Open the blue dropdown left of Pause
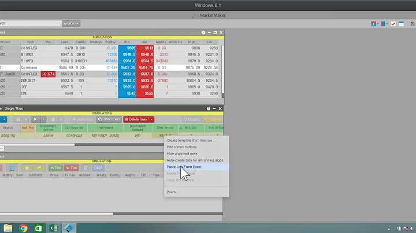The width and height of the screenshot is (416, 233). click(x=3, y=119)
